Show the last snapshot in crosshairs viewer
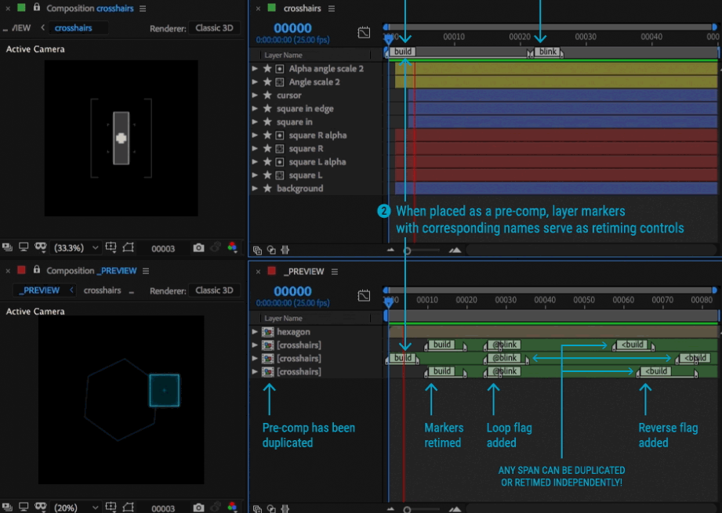This screenshot has width=722, height=513. point(216,247)
